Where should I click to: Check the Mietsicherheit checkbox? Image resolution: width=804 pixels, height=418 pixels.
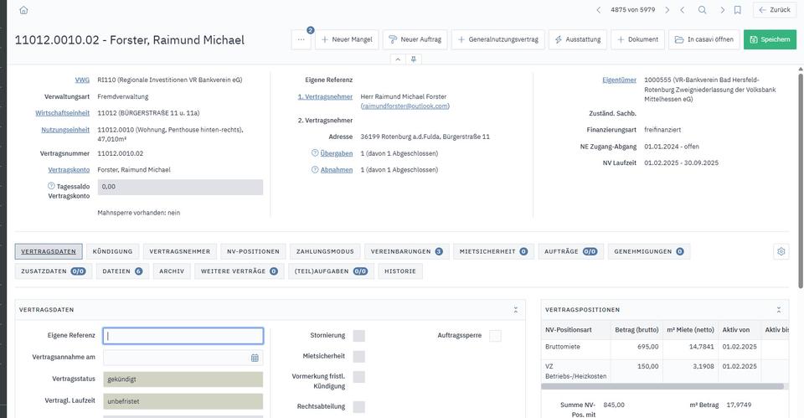[x=358, y=357]
